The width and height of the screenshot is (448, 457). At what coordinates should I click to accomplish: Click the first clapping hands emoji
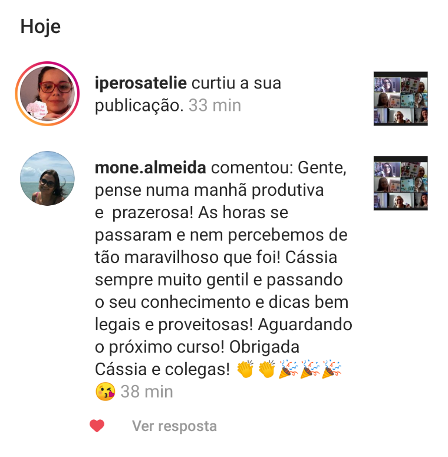pyautogui.click(x=245, y=369)
